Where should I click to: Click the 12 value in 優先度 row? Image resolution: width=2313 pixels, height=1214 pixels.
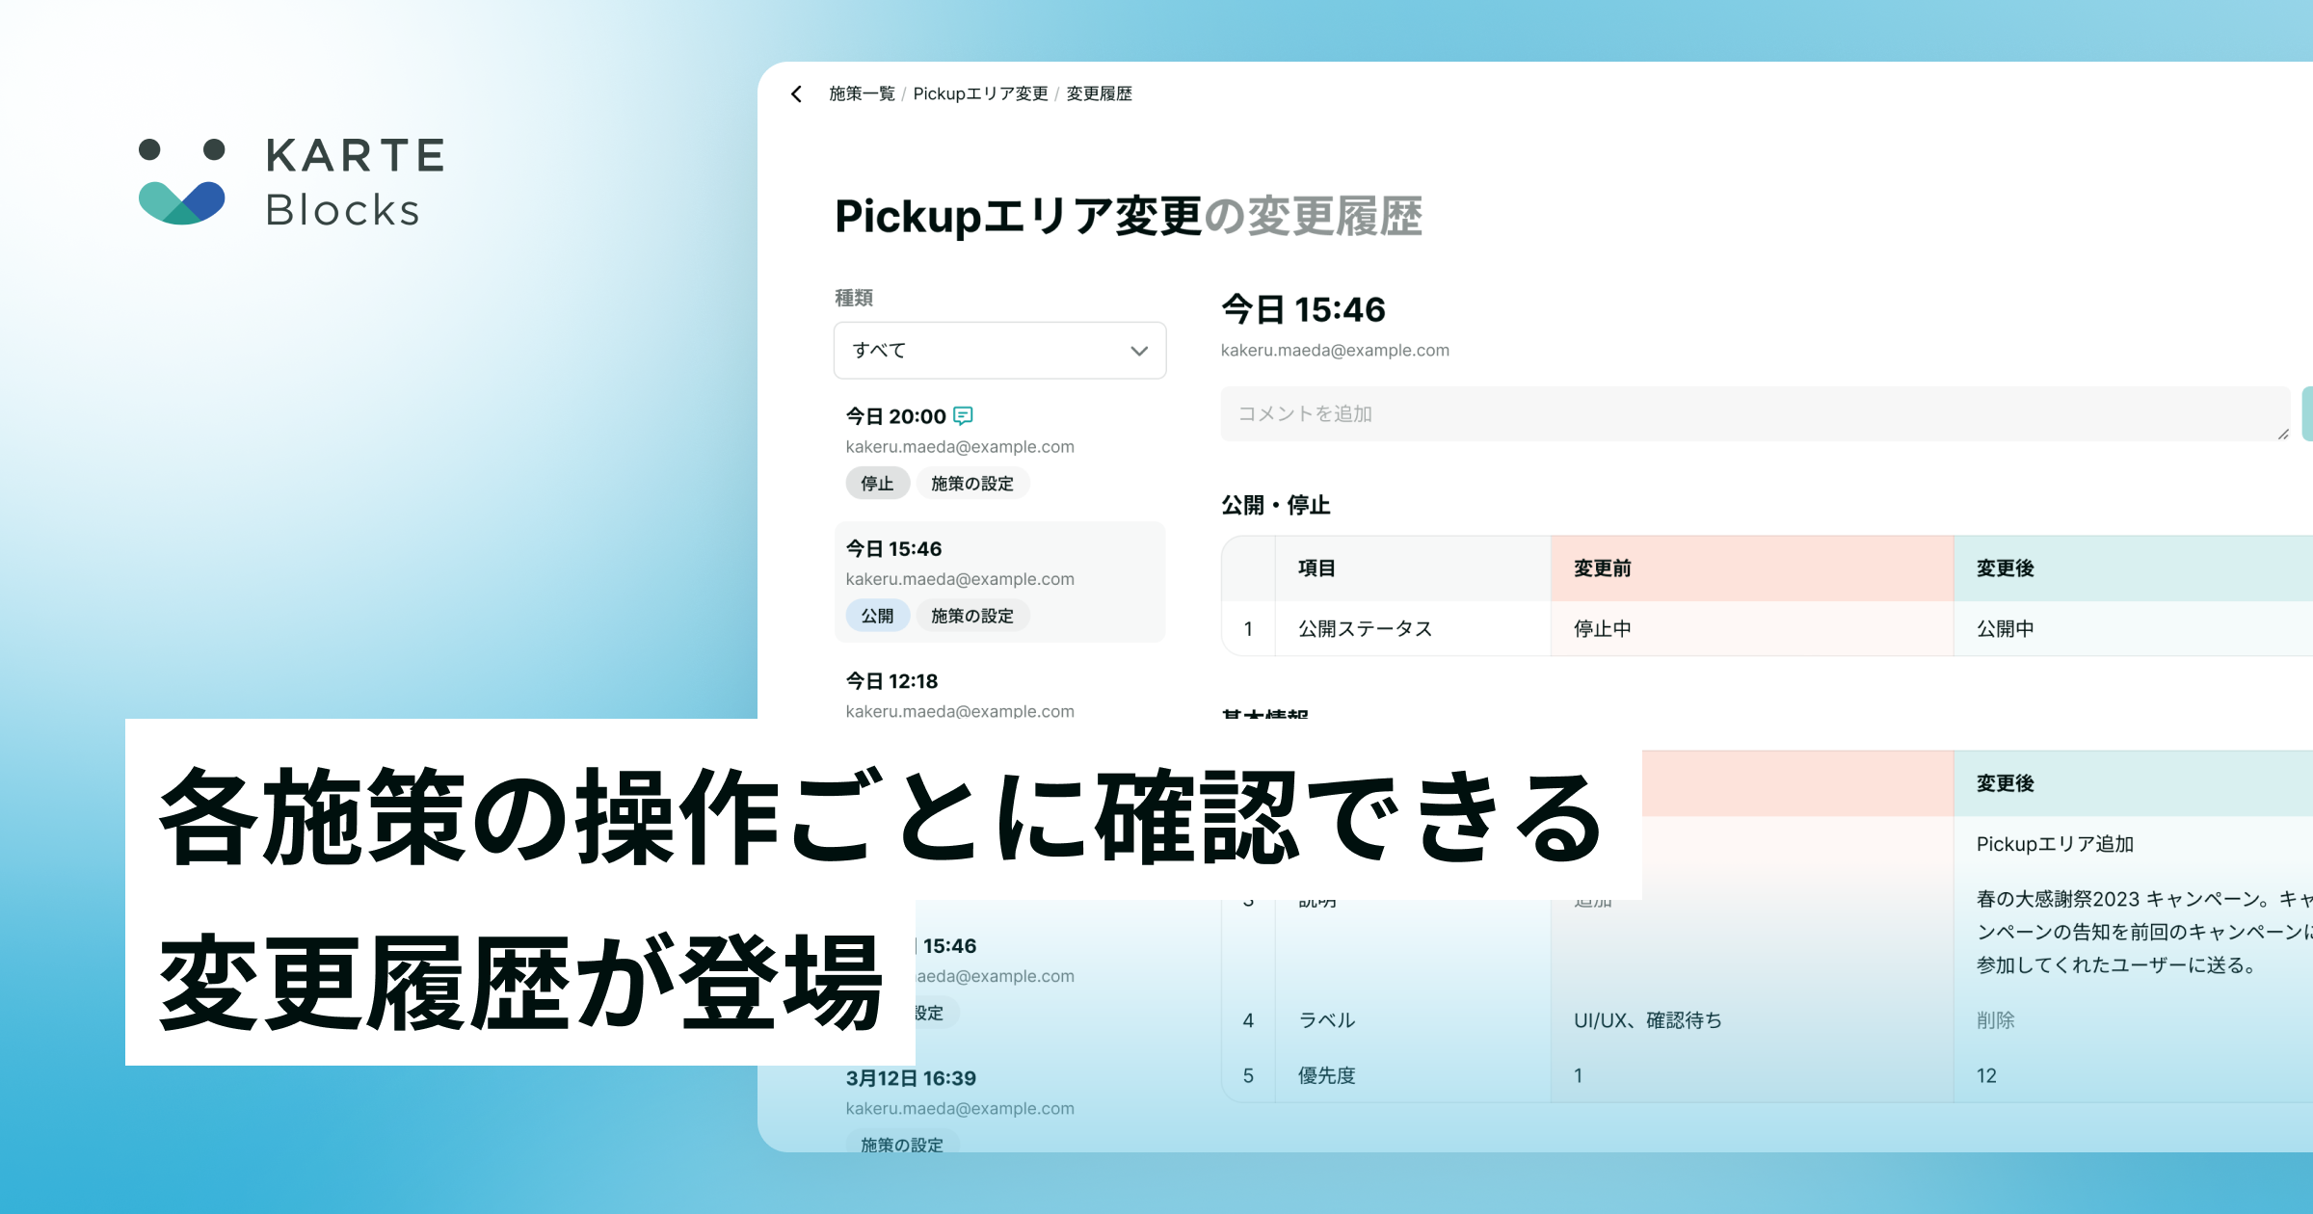1986,1075
